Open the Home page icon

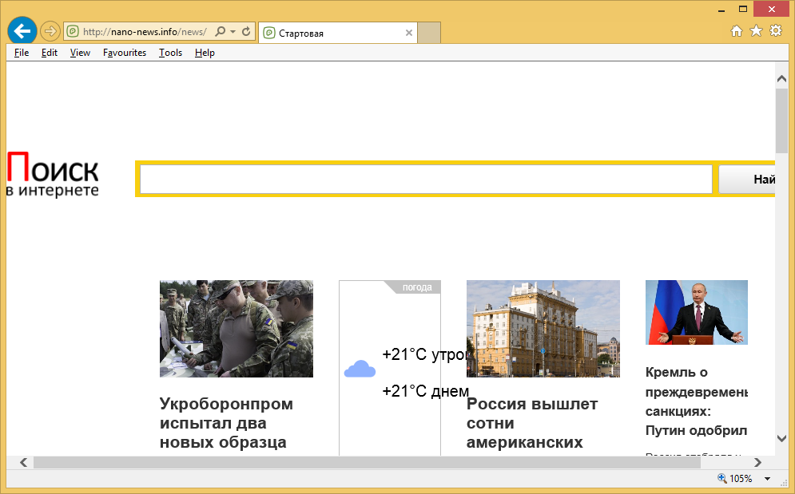point(737,31)
